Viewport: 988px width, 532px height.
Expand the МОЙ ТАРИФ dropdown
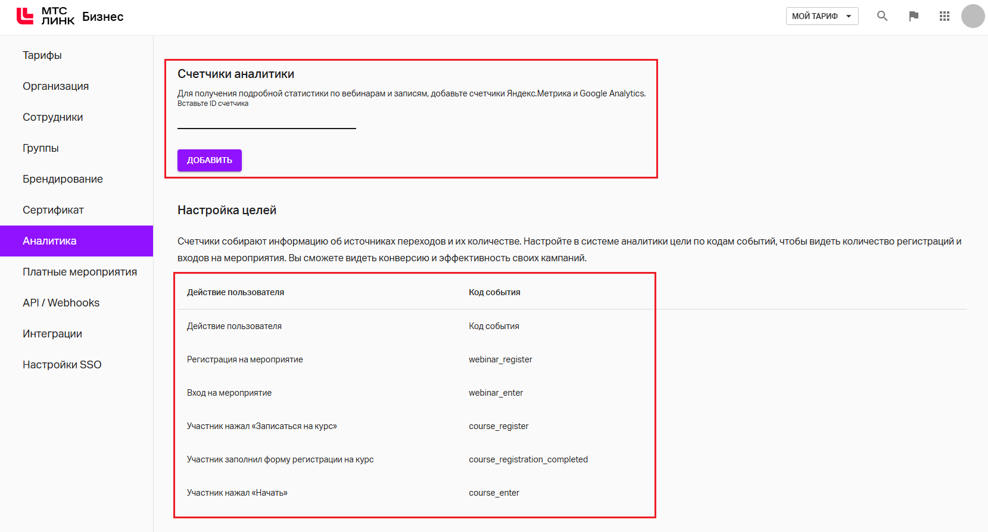[x=822, y=16]
